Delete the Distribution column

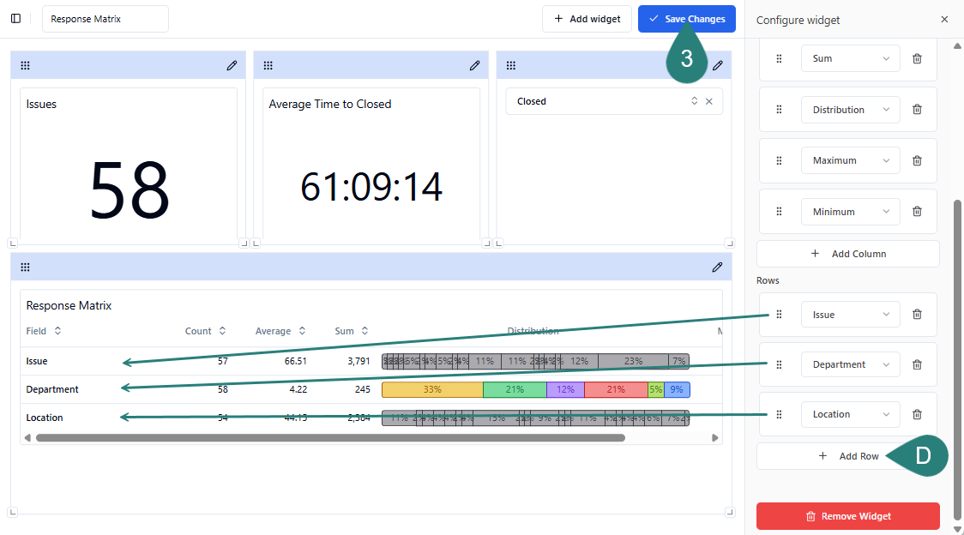(x=917, y=110)
